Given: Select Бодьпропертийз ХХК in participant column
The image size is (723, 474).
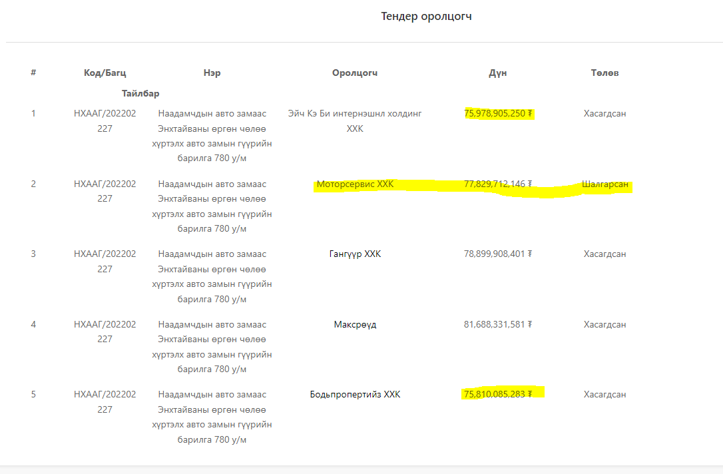Looking at the screenshot, I should (355, 394).
